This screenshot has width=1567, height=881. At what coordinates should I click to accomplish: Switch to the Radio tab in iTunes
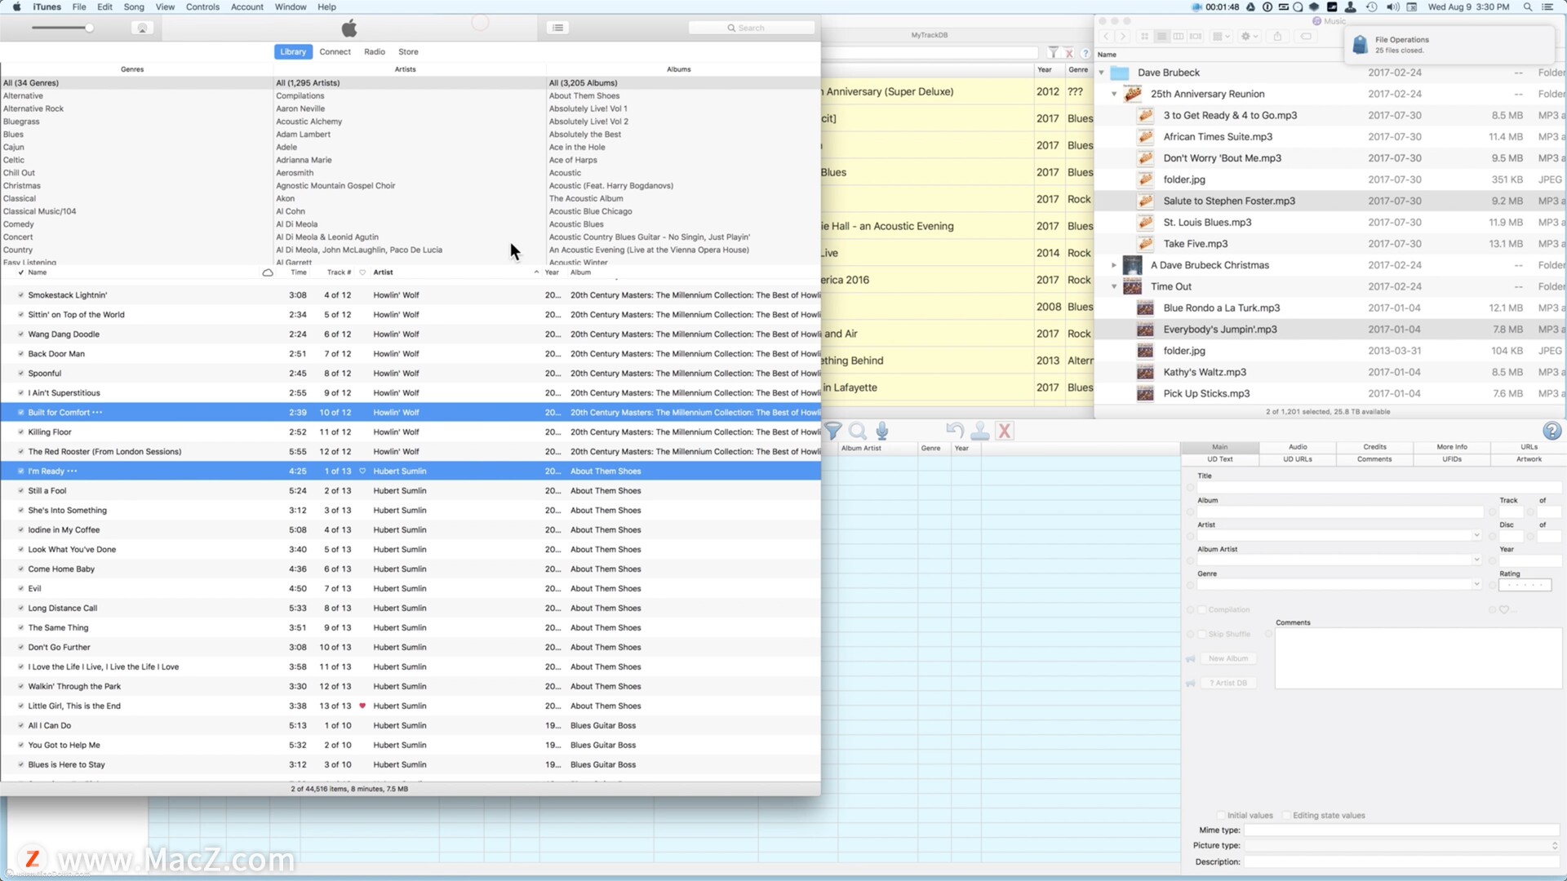[x=375, y=51]
